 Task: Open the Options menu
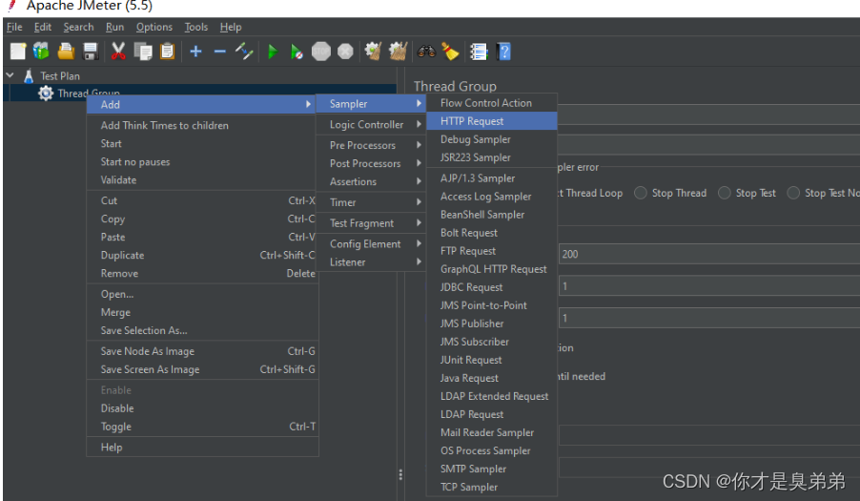(x=154, y=27)
